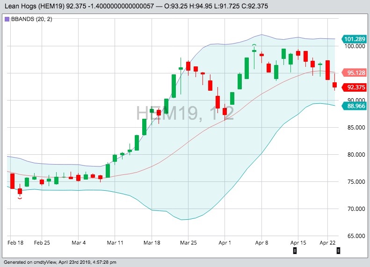Click the red low marker arc below candle
Viewport: 370px width, 267px height.
click(x=20, y=198)
